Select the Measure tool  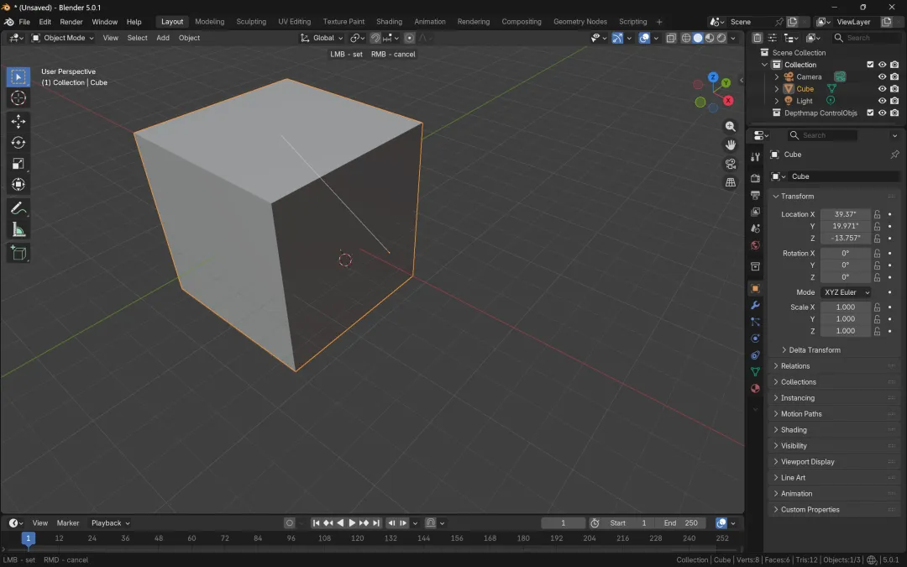(x=18, y=229)
